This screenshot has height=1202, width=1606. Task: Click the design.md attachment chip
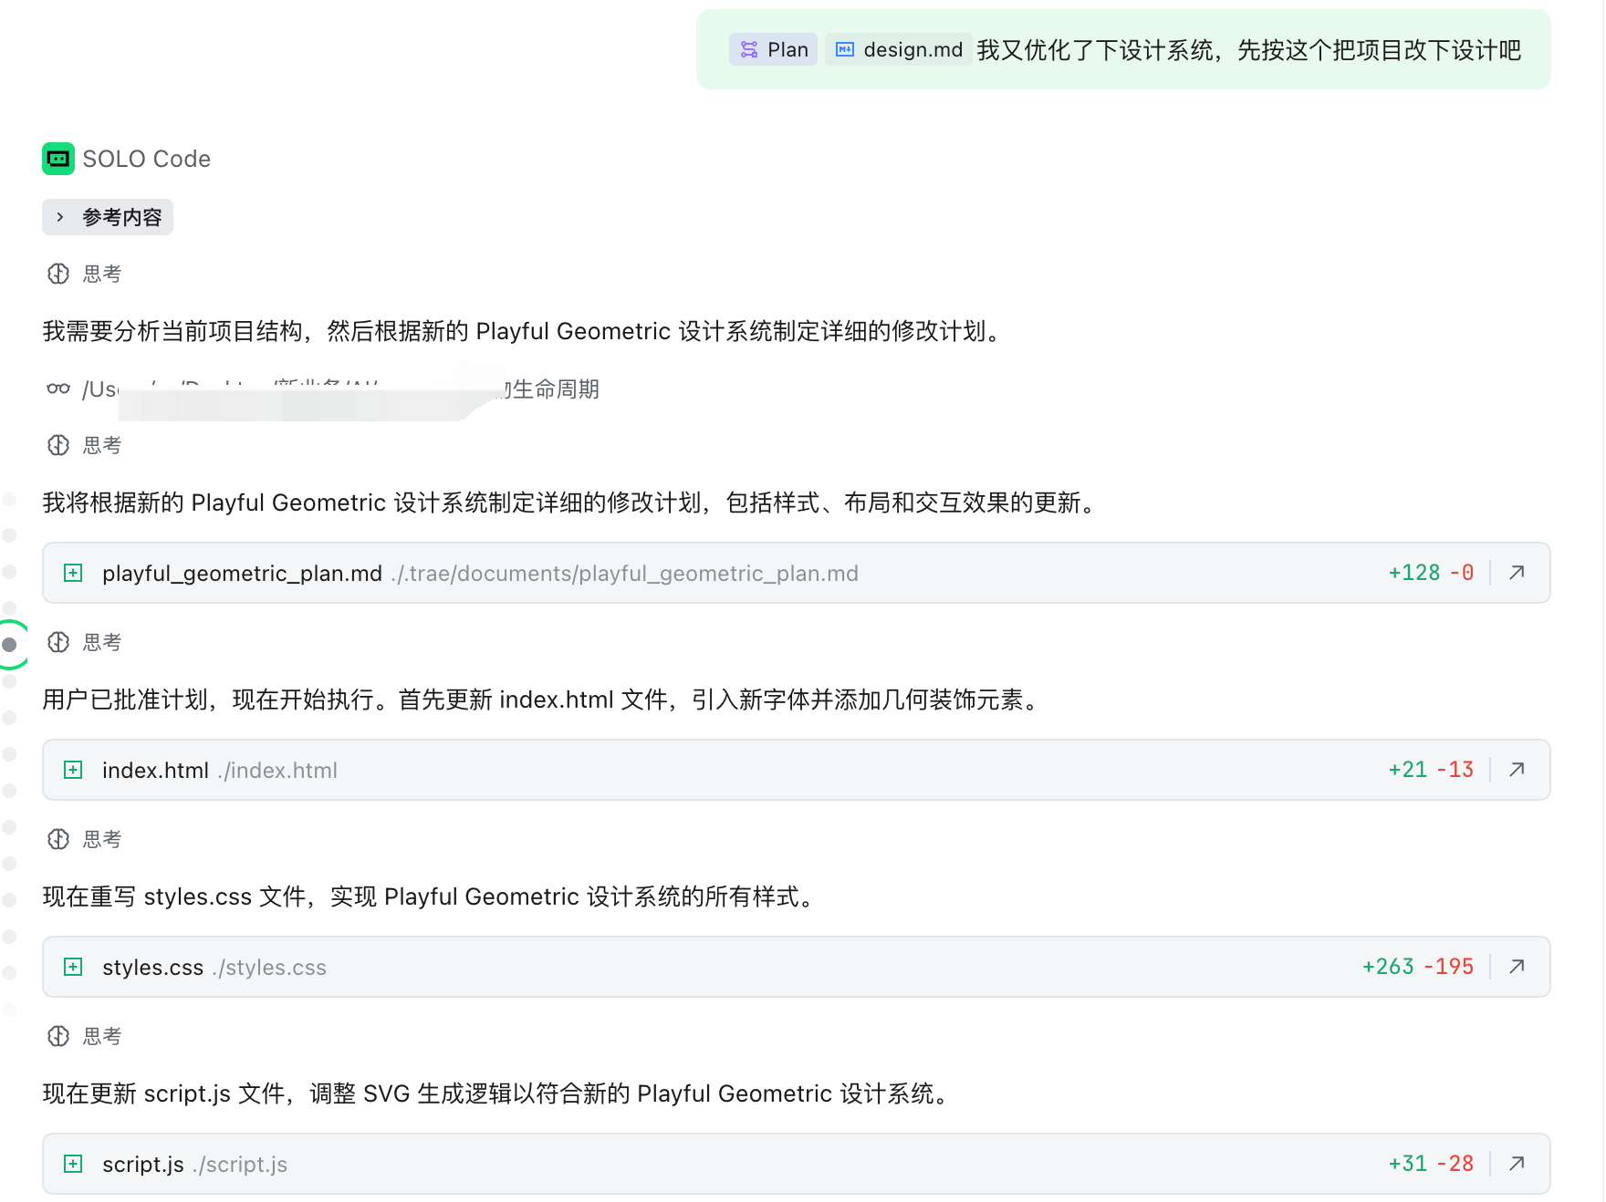(x=899, y=49)
